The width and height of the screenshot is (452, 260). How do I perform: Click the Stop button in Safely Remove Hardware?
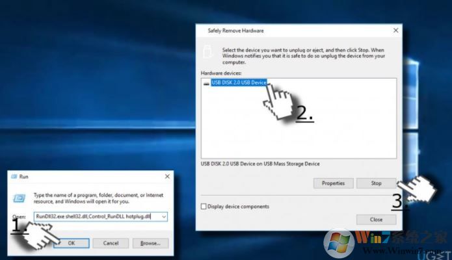pos(376,183)
